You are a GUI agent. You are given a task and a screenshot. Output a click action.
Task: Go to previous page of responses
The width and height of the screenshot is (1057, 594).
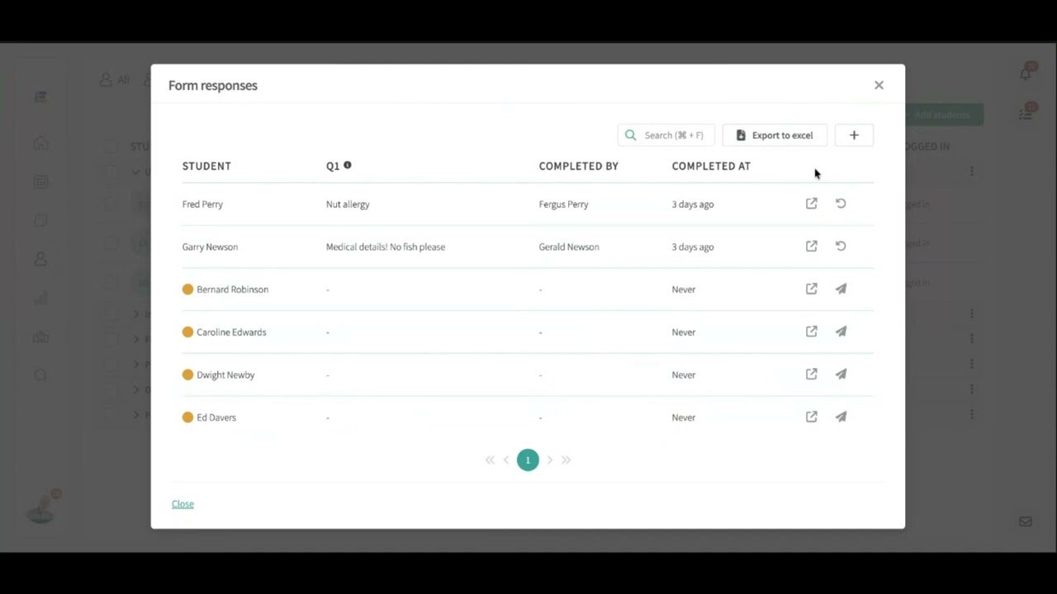click(x=506, y=460)
